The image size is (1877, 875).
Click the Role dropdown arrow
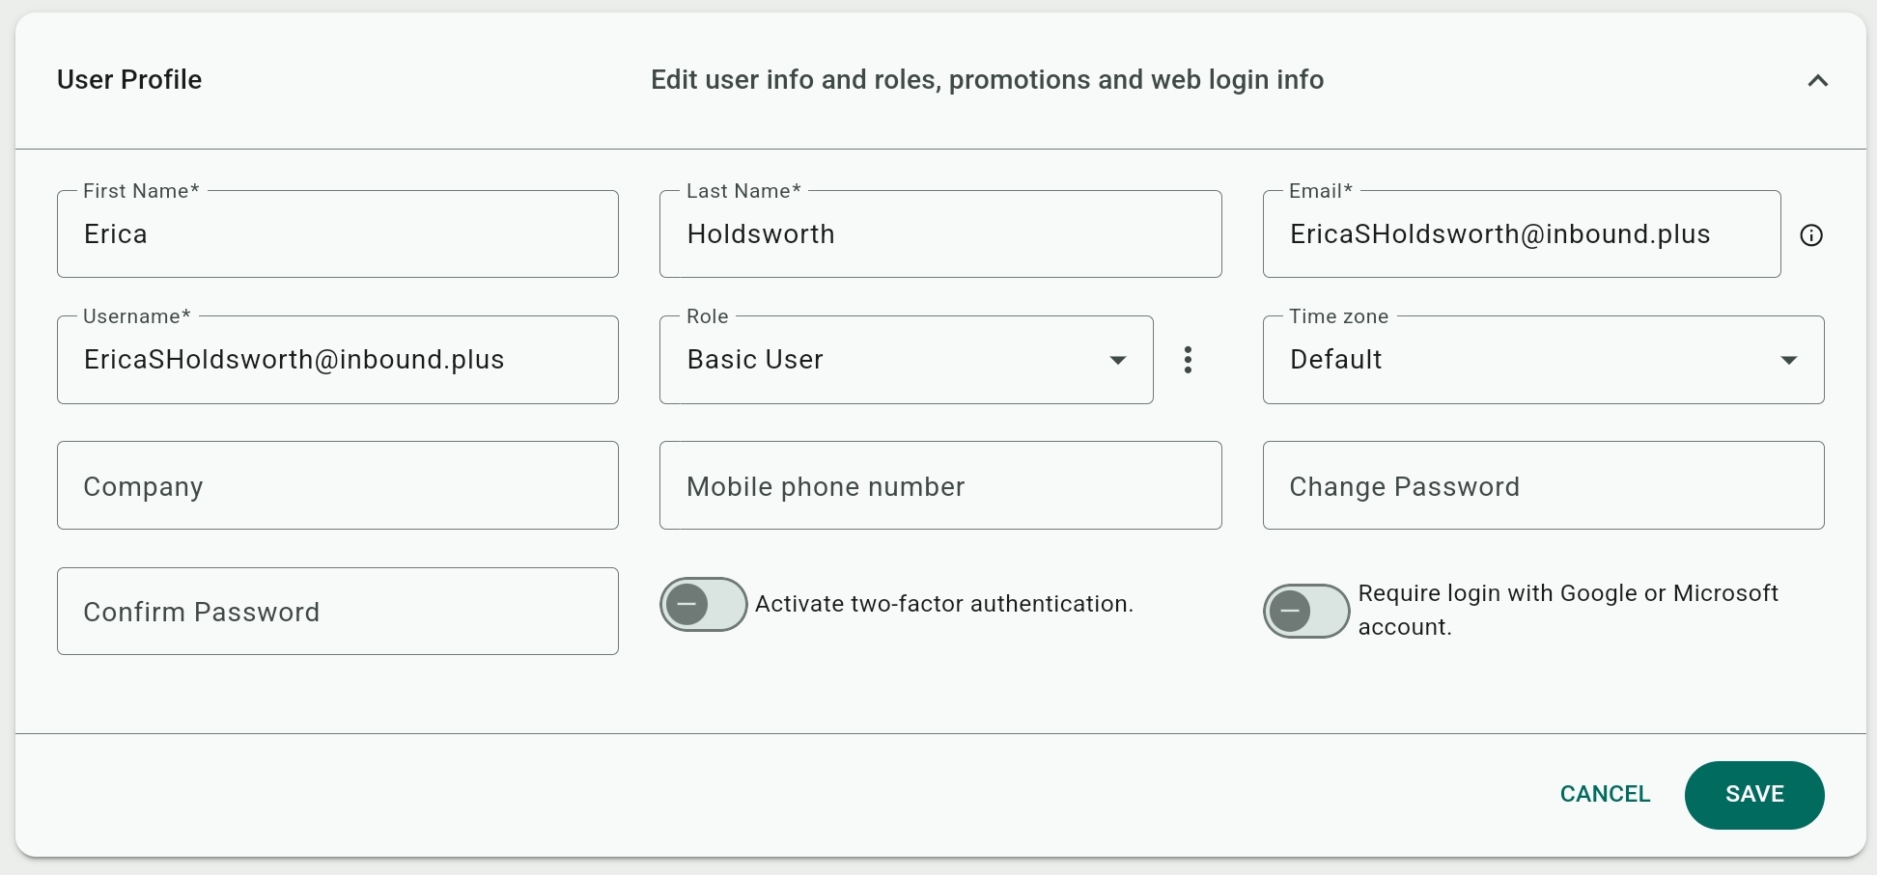point(1118,361)
